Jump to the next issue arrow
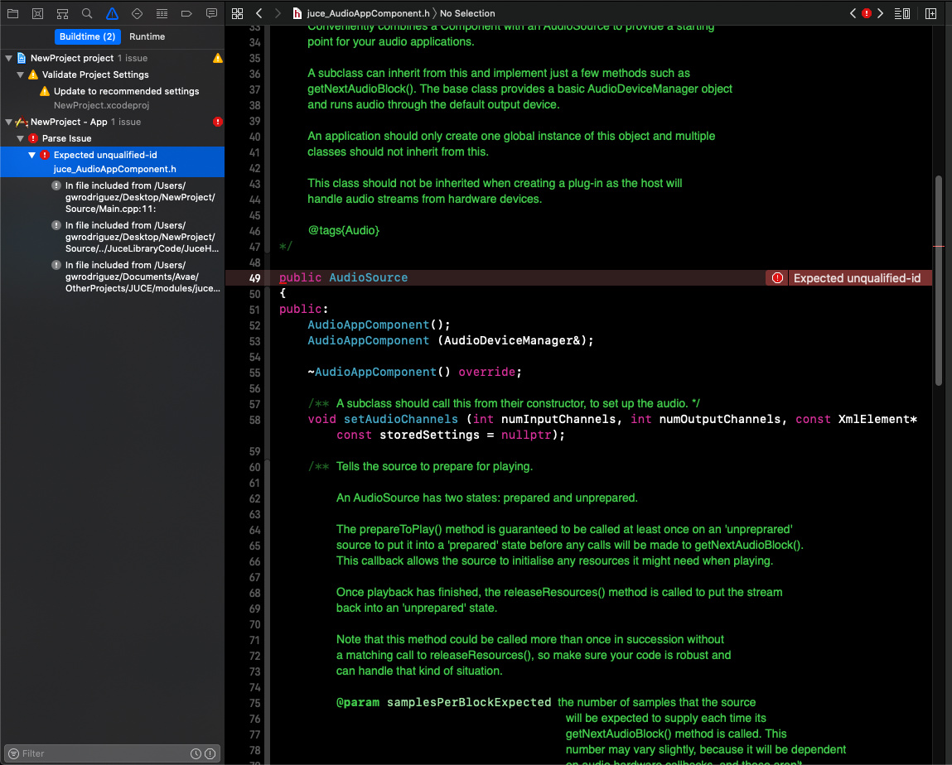Image resolution: width=952 pixels, height=765 pixels. tap(880, 13)
